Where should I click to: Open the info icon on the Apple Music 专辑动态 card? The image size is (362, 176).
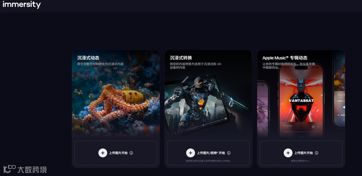[316, 153]
